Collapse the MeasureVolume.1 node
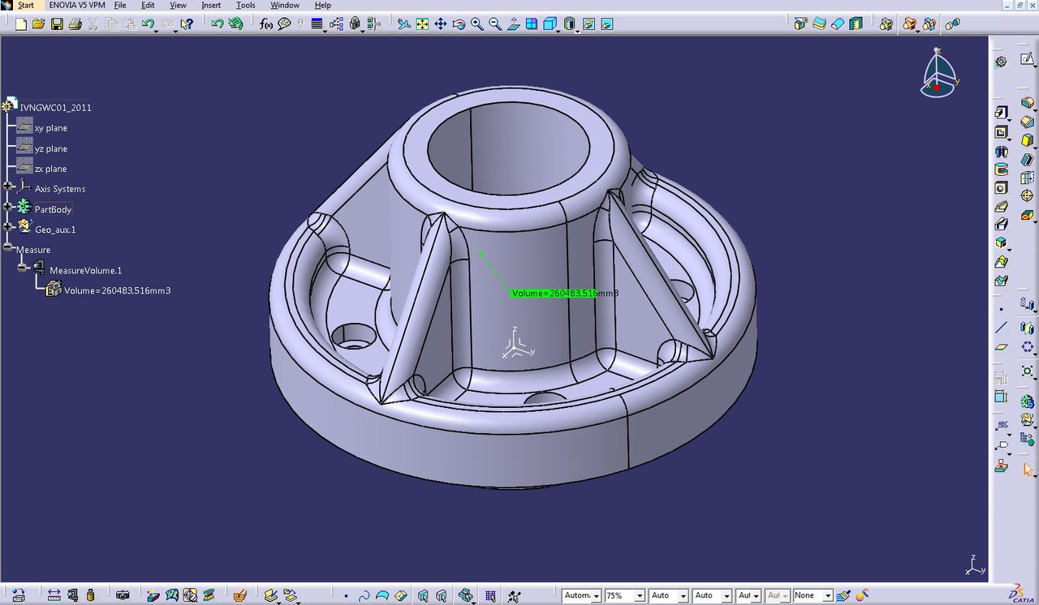Screen dimensions: 1039x605 (x=23, y=267)
